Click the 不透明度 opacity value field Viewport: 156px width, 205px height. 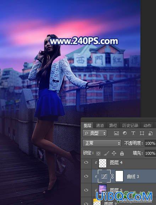tap(150, 143)
